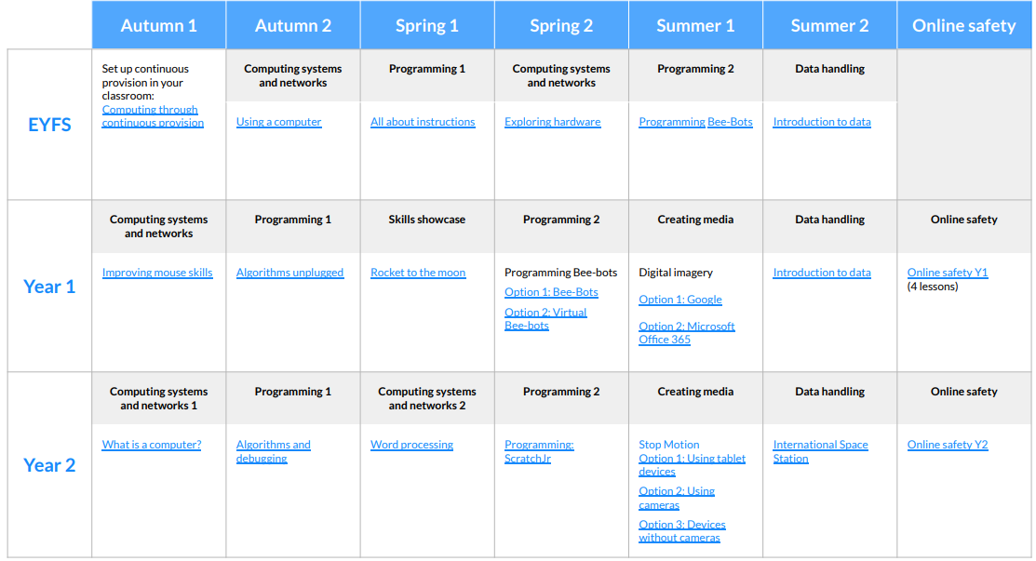Open the Programming: ScratchJr link
The width and height of the screenshot is (1036, 561).
click(539, 451)
